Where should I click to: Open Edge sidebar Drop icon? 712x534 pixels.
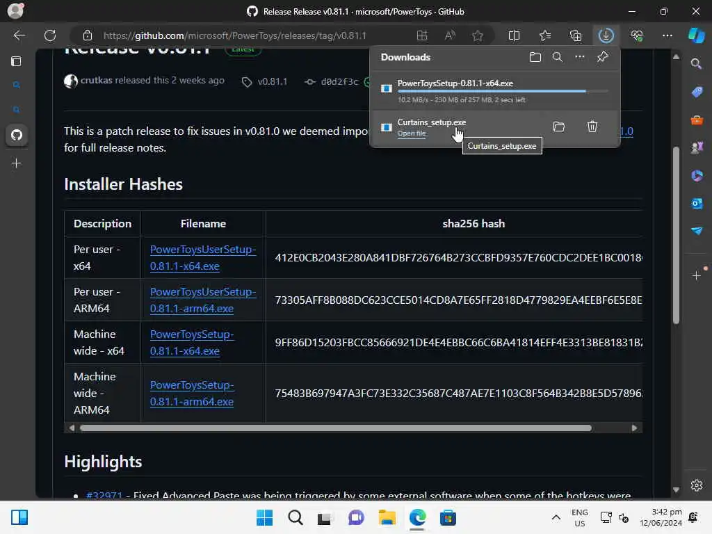point(697,231)
